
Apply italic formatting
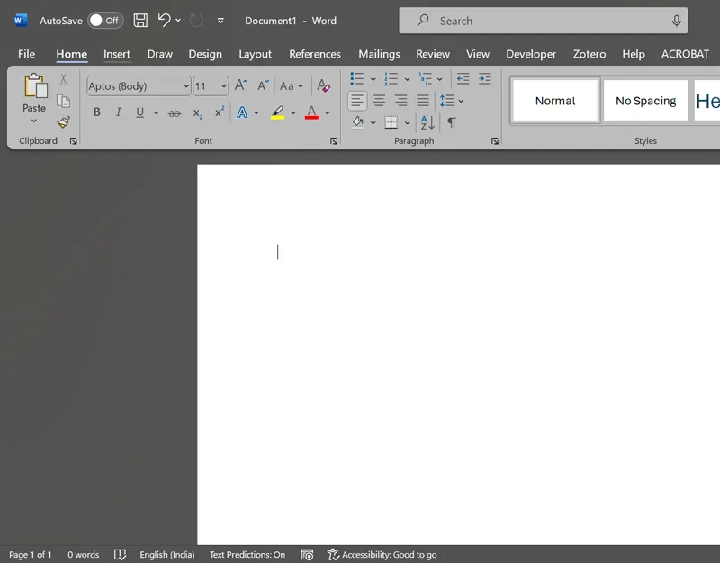click(x=119, y=112)
